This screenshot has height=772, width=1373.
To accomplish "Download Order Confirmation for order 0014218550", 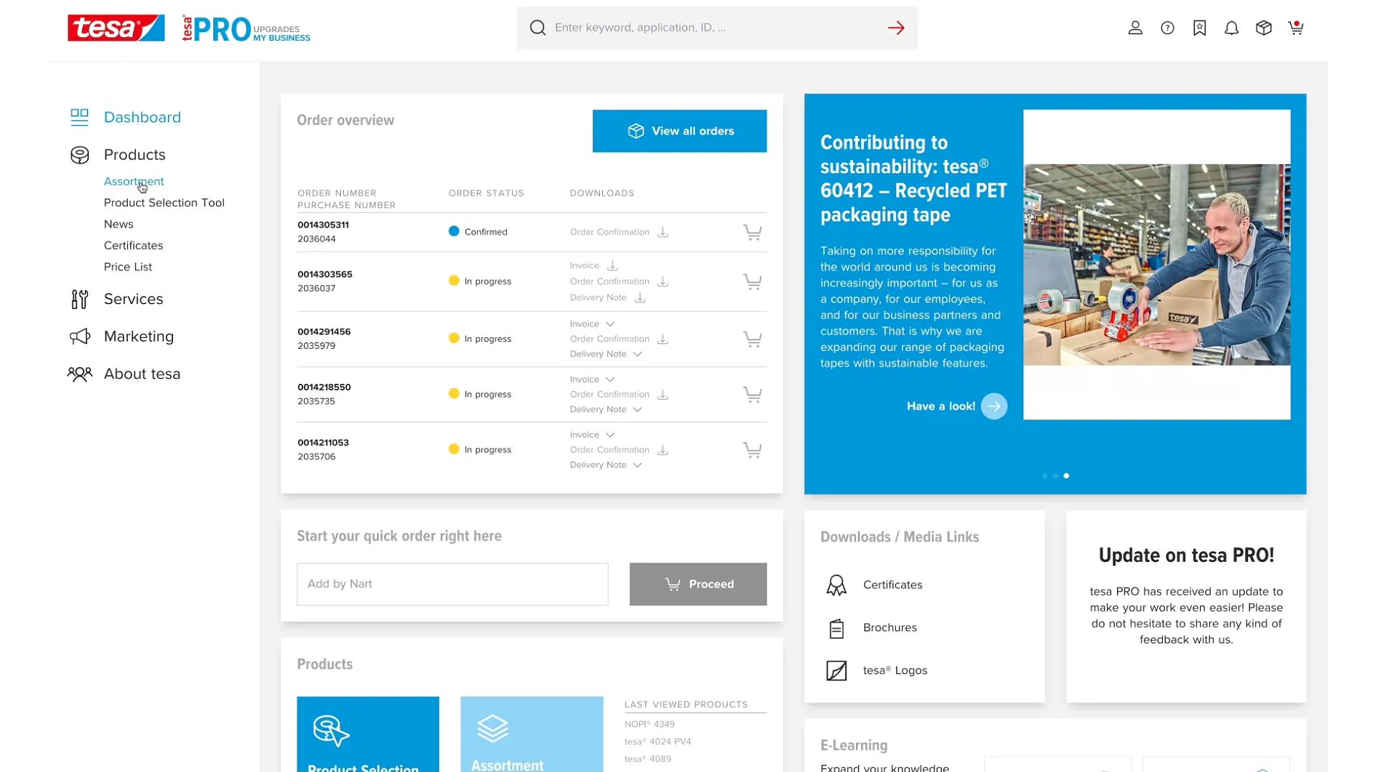I will (x=663, y=395).
